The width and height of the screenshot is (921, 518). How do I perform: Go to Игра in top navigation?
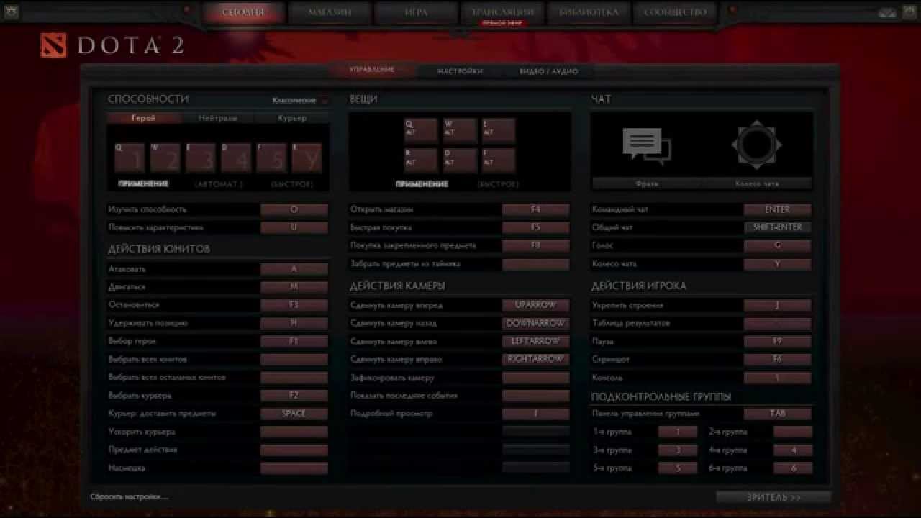click(x=416, y=12)
